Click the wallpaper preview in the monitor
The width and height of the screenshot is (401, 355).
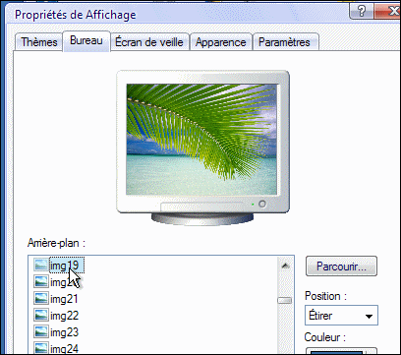coord(201,140)
